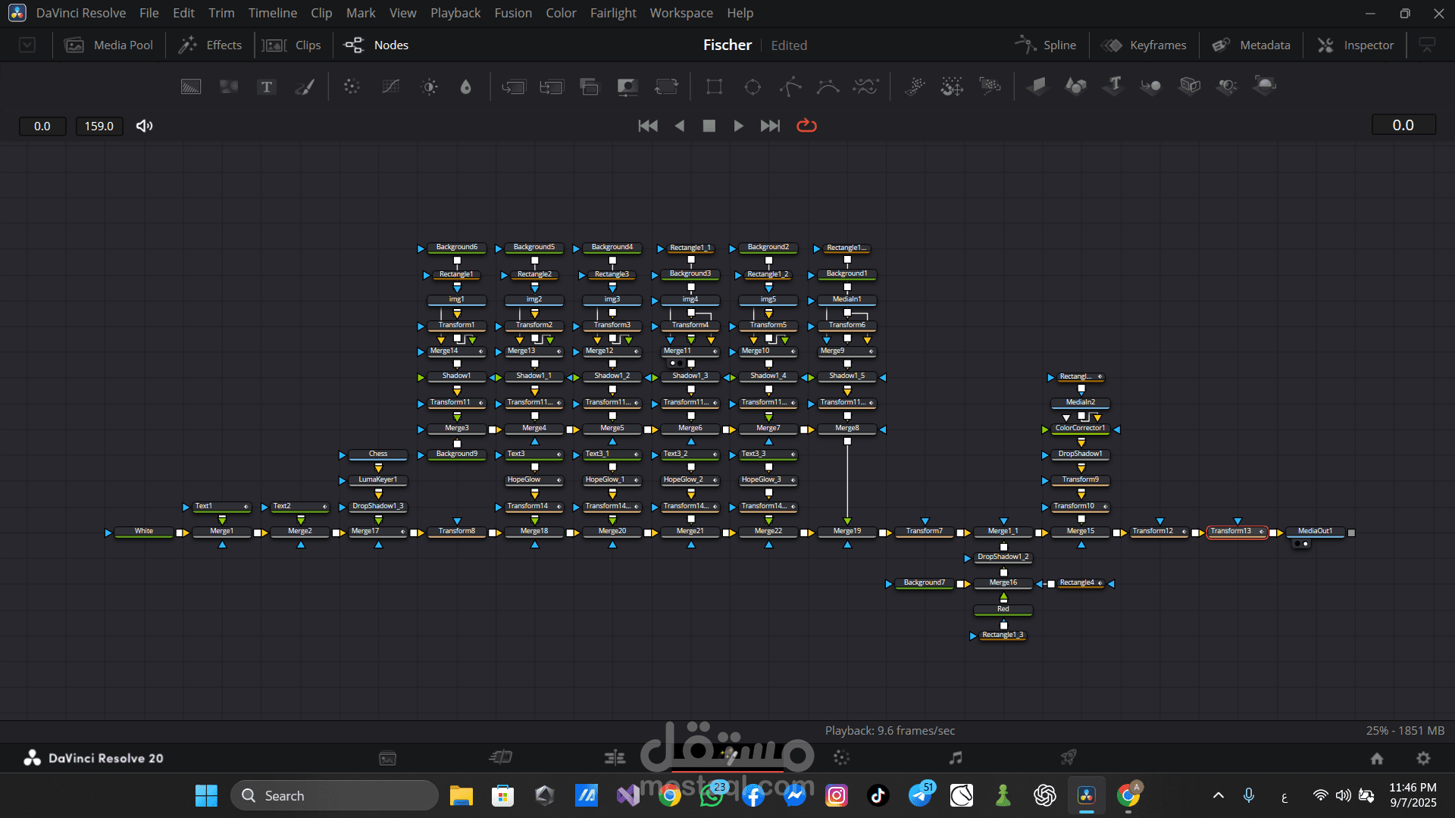
Task: Toggle the Nodes panel
Action: point(376,45)
